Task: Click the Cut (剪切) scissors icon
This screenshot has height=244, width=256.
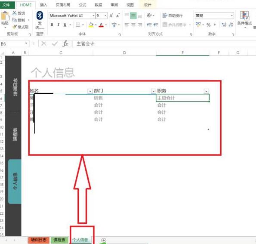Action: click(15, 13)
